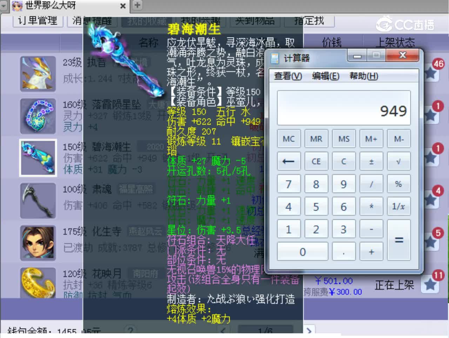Click favorite star with badge 46
This screenshot has width=449, height=338.
431,73
